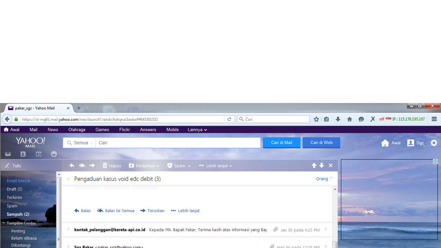Open the Email Masuk folder
The height and width of the screenshot is (248, 441).
[19, 180]
